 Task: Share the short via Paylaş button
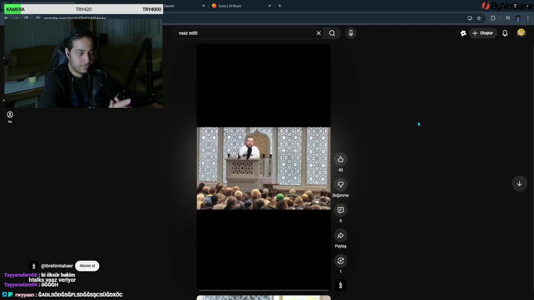point(340,235)
